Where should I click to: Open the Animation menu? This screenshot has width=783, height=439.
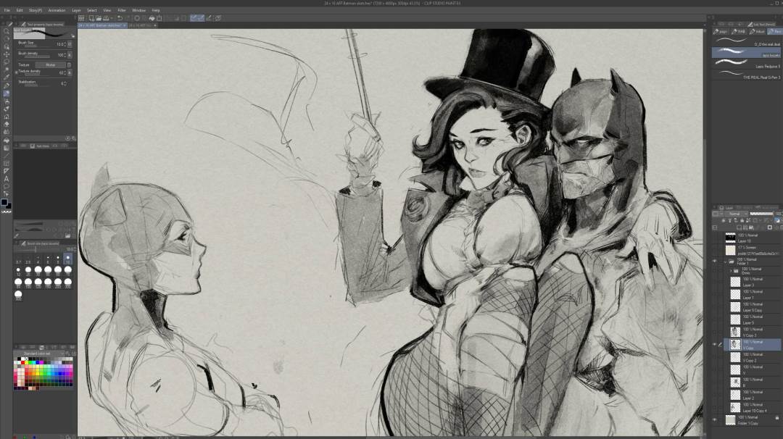(x=57, y=10)
